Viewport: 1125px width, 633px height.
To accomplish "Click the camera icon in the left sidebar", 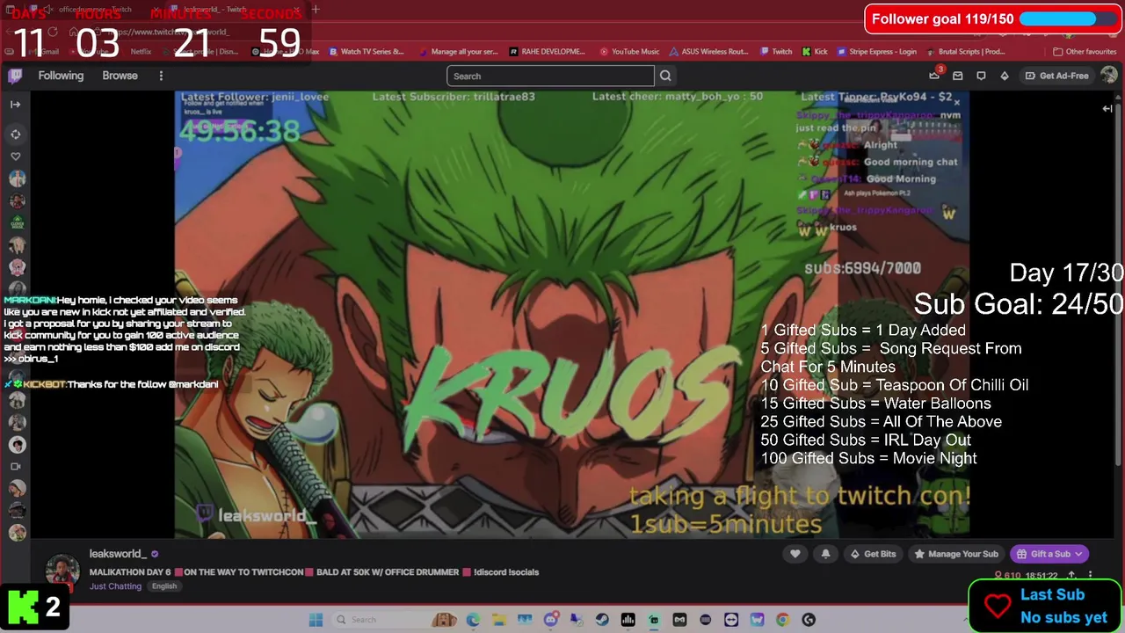I will pos(16,467).
